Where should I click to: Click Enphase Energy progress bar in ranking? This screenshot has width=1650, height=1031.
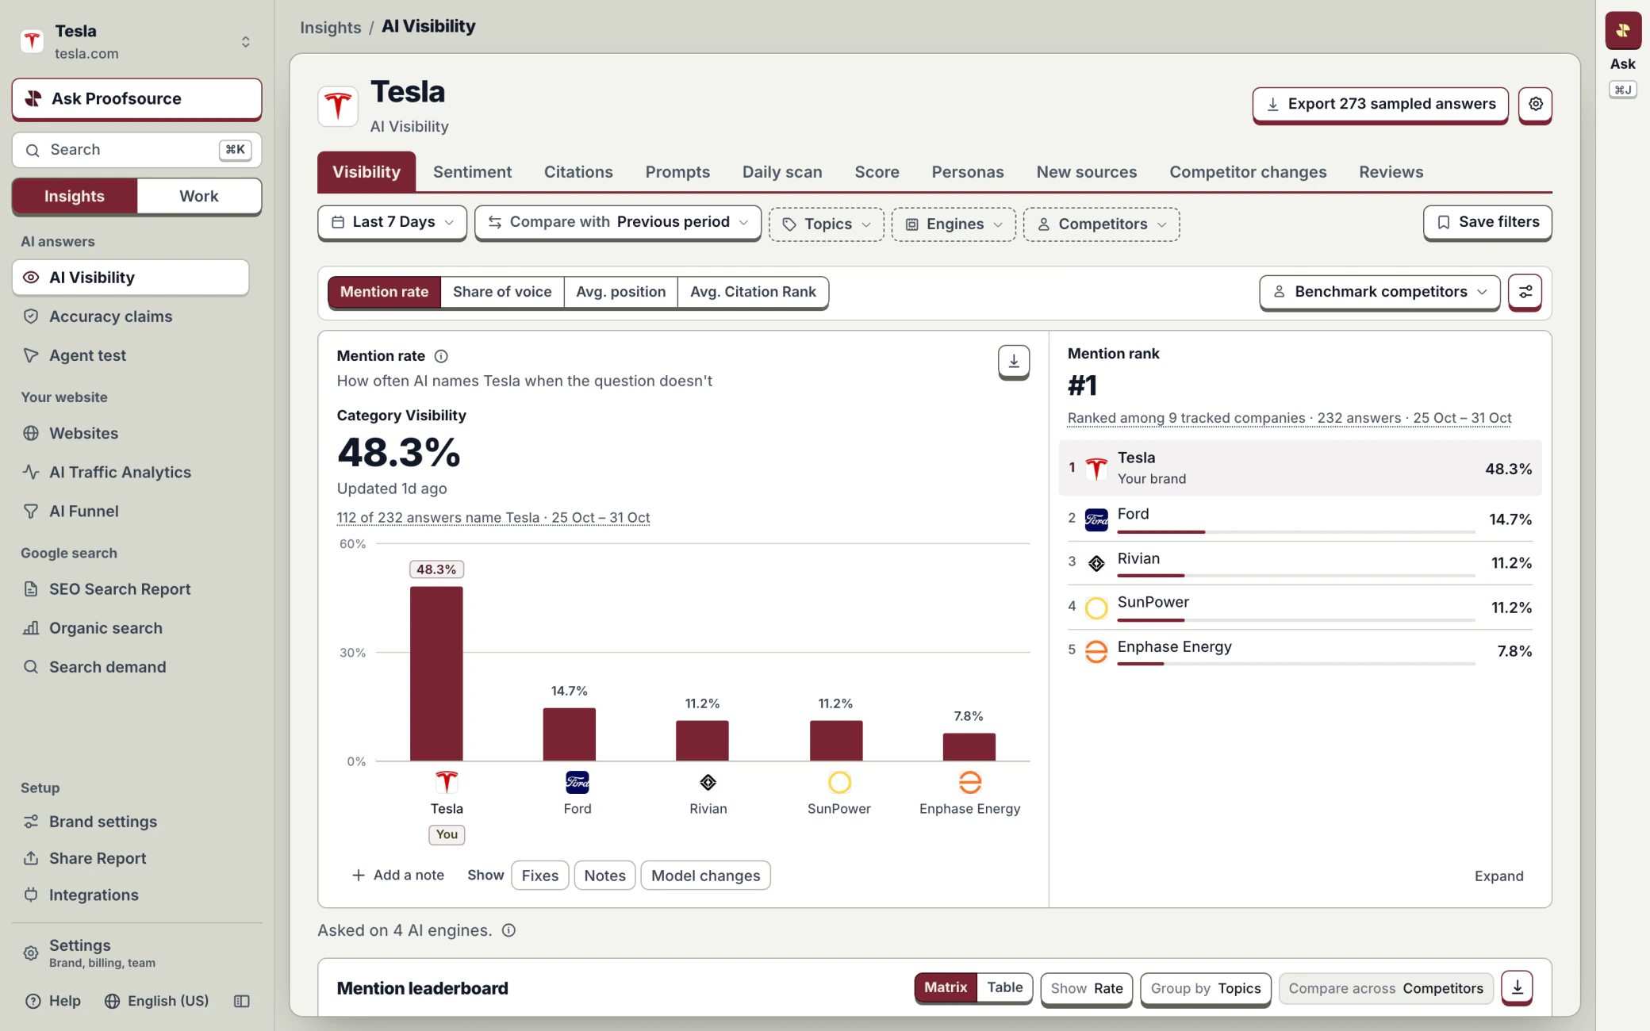tap(1296, 664)
